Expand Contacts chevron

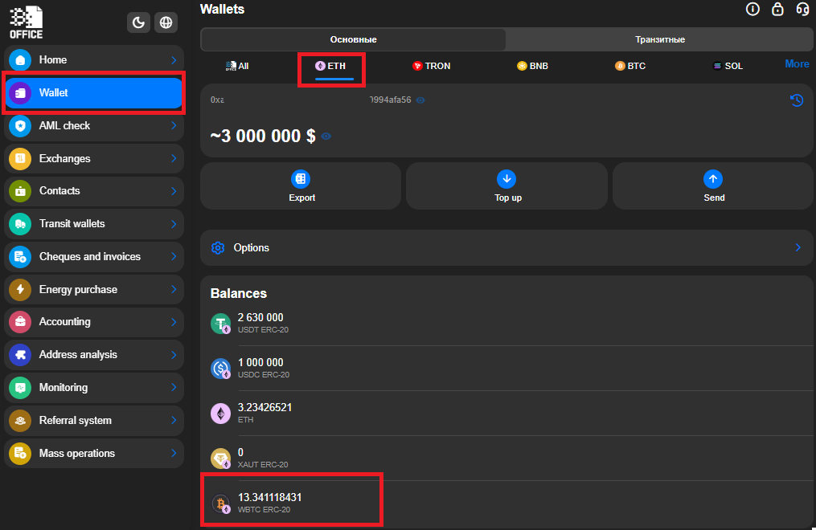pyautogui.click(x=174, y=191)
